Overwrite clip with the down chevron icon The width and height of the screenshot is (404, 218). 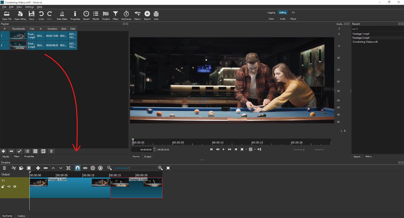pos(61,168)
